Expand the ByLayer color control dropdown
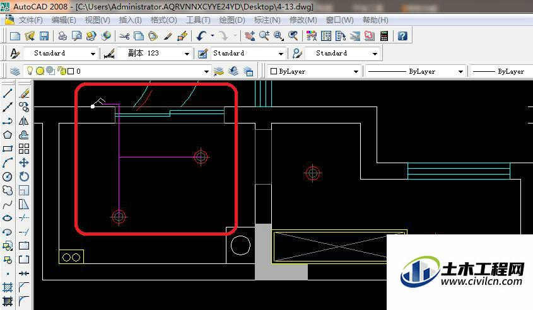This screenshot has height=310, width=533. pos(356,72)
